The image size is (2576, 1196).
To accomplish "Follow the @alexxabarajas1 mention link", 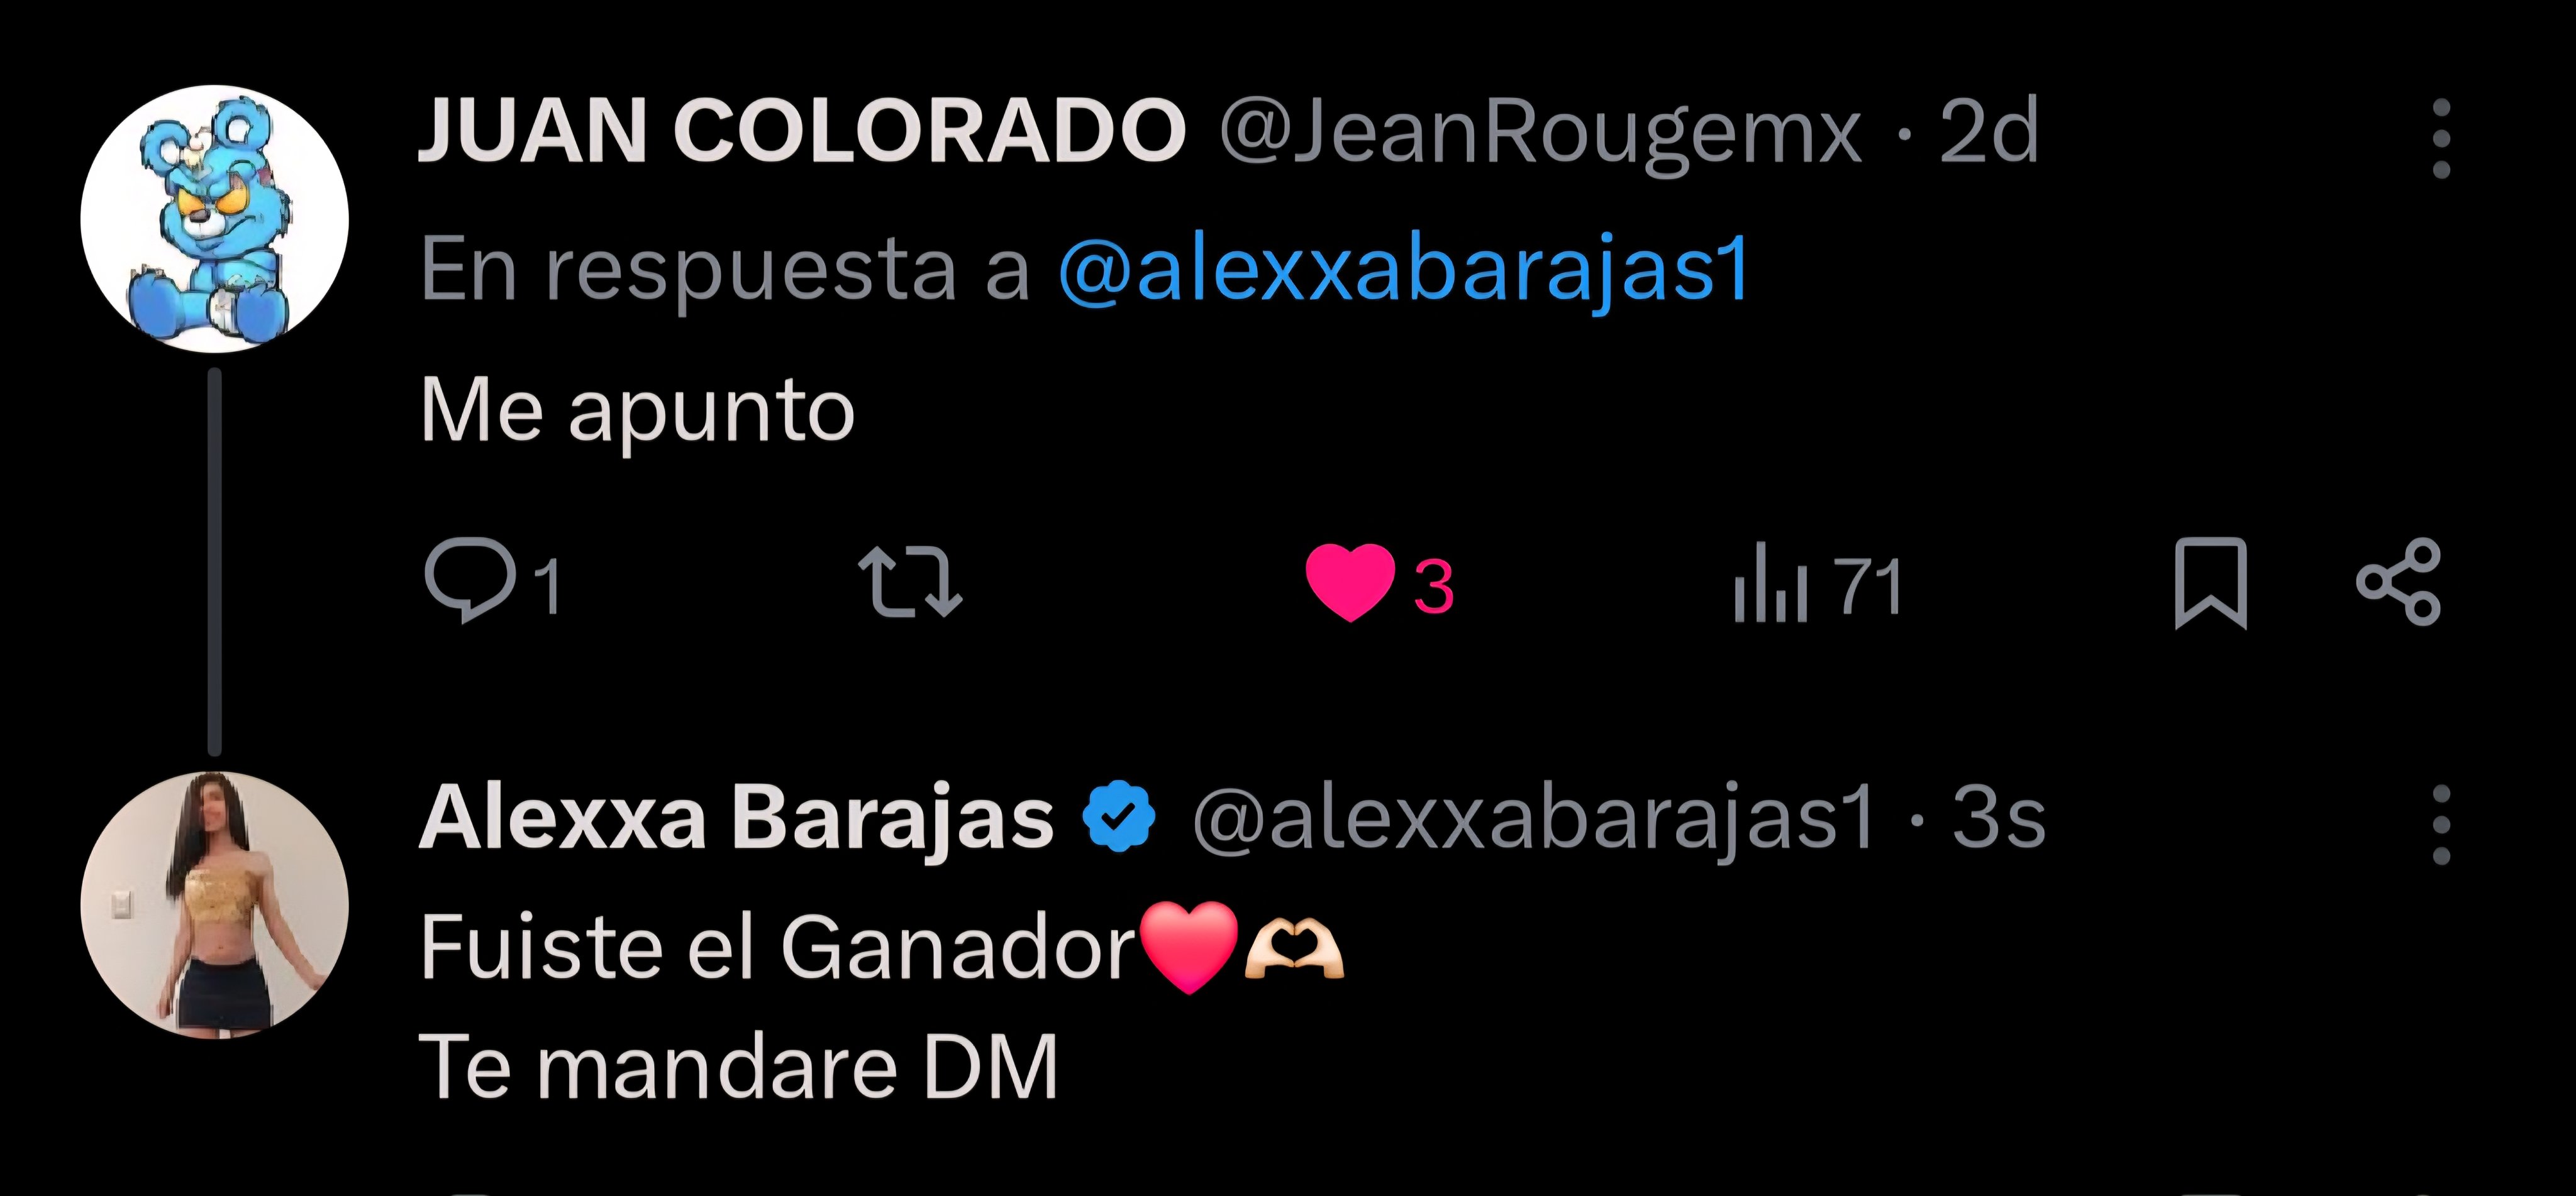I will pyautogui.click(x=1404, y=269).
